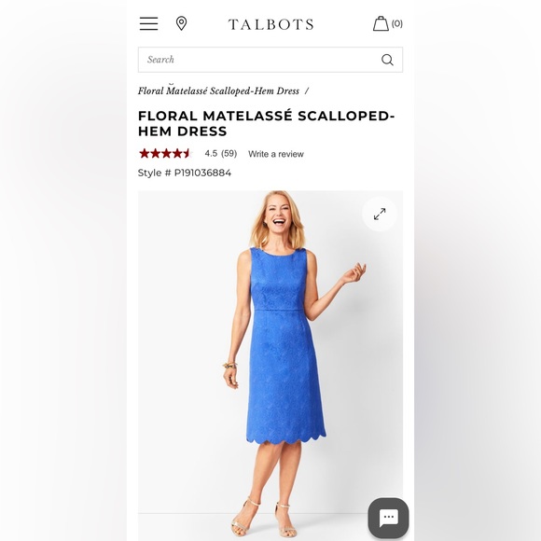
Task: Expand product image with arrows icon
Action: [380, 214]
